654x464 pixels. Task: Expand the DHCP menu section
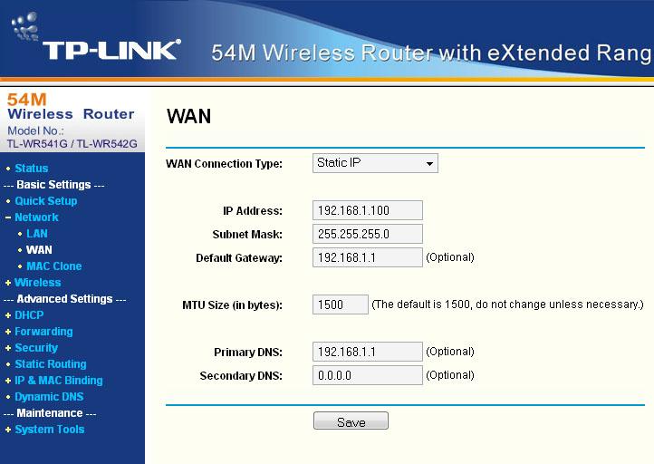coord(29,315)
